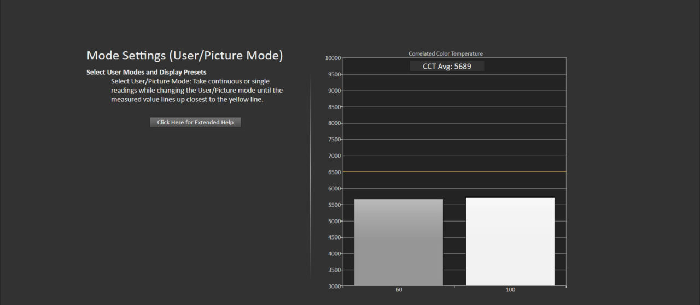Click the Select User/Picture Mode instruction paragraph
The height and width of the screenshot is (305, 700).
click(196, 91)
